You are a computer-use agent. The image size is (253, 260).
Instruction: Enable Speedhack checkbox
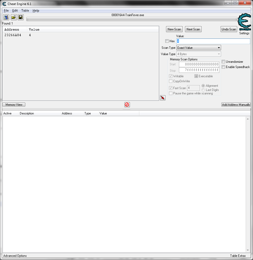pyautogui.click(x=223, y=67)
